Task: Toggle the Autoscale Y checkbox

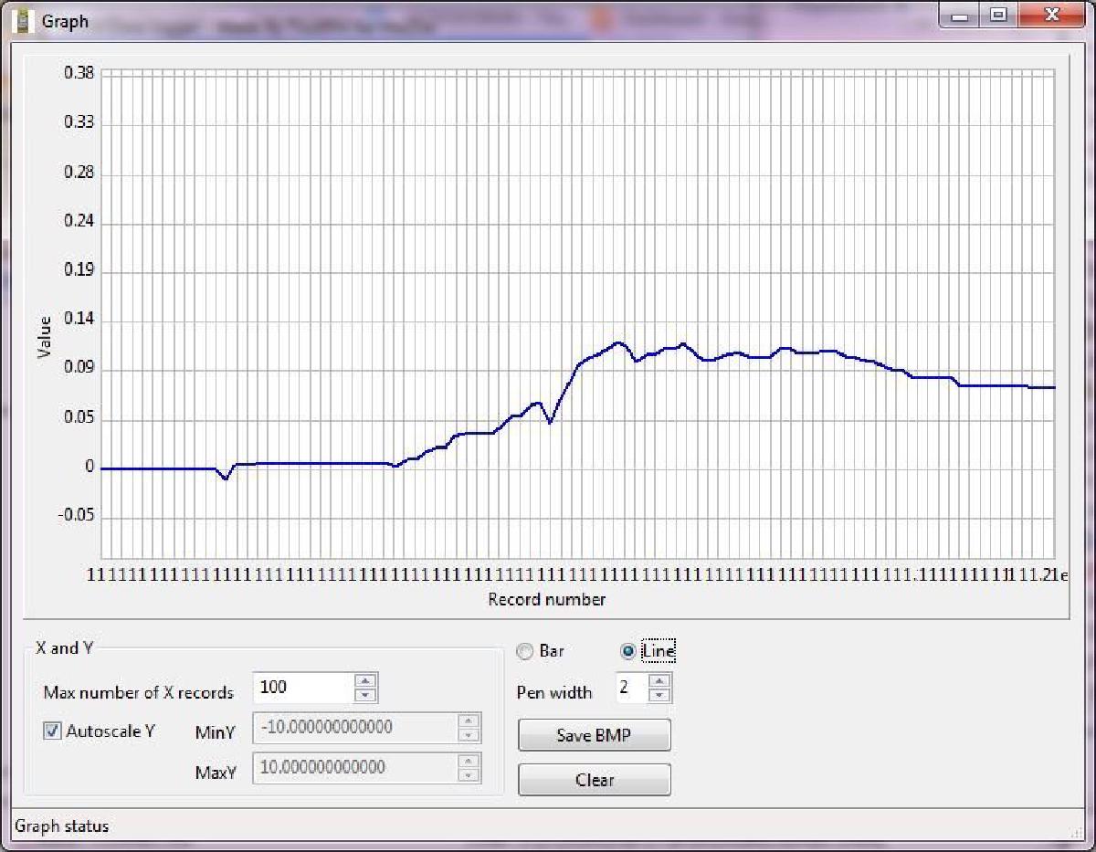Action: click(53, 731)
